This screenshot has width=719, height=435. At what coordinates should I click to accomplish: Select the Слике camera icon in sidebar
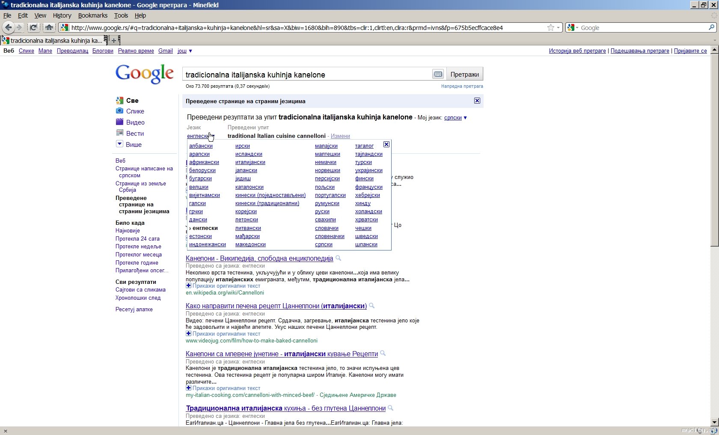point(119,111)
